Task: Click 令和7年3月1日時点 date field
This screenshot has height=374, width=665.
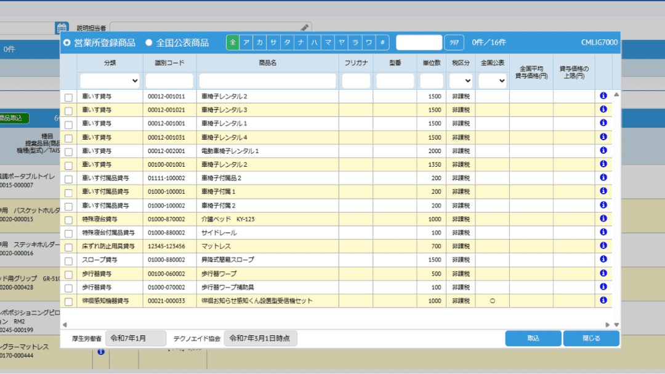Action: [260, 338]
